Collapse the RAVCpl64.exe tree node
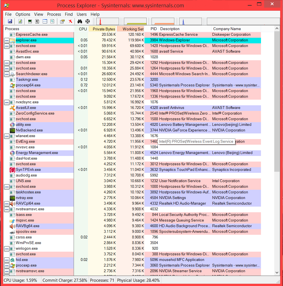283x286 pixels. 7,204
